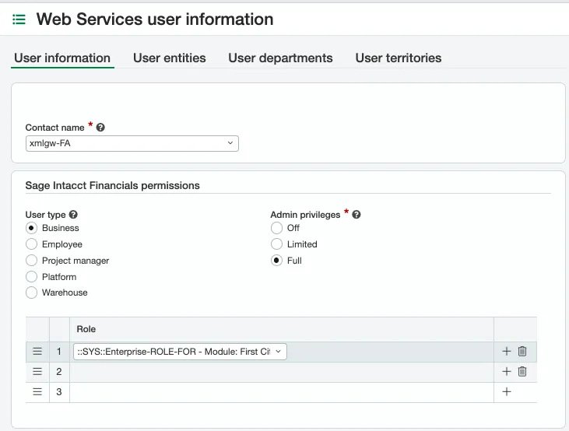Click the empty Role cell in row 3
Viewport: 569px width, 431px height.
pos(282,392)
